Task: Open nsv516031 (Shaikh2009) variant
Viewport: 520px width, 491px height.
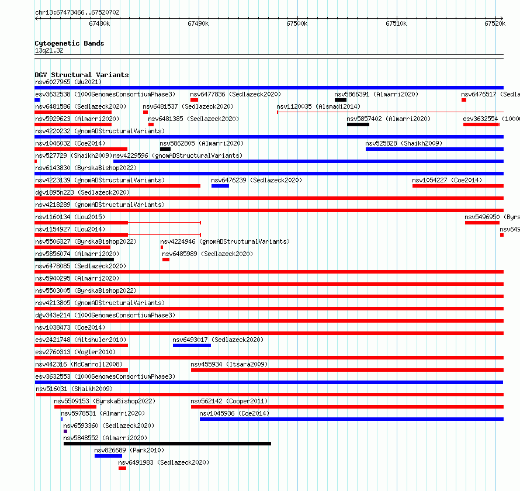Action: click(74, 389)
